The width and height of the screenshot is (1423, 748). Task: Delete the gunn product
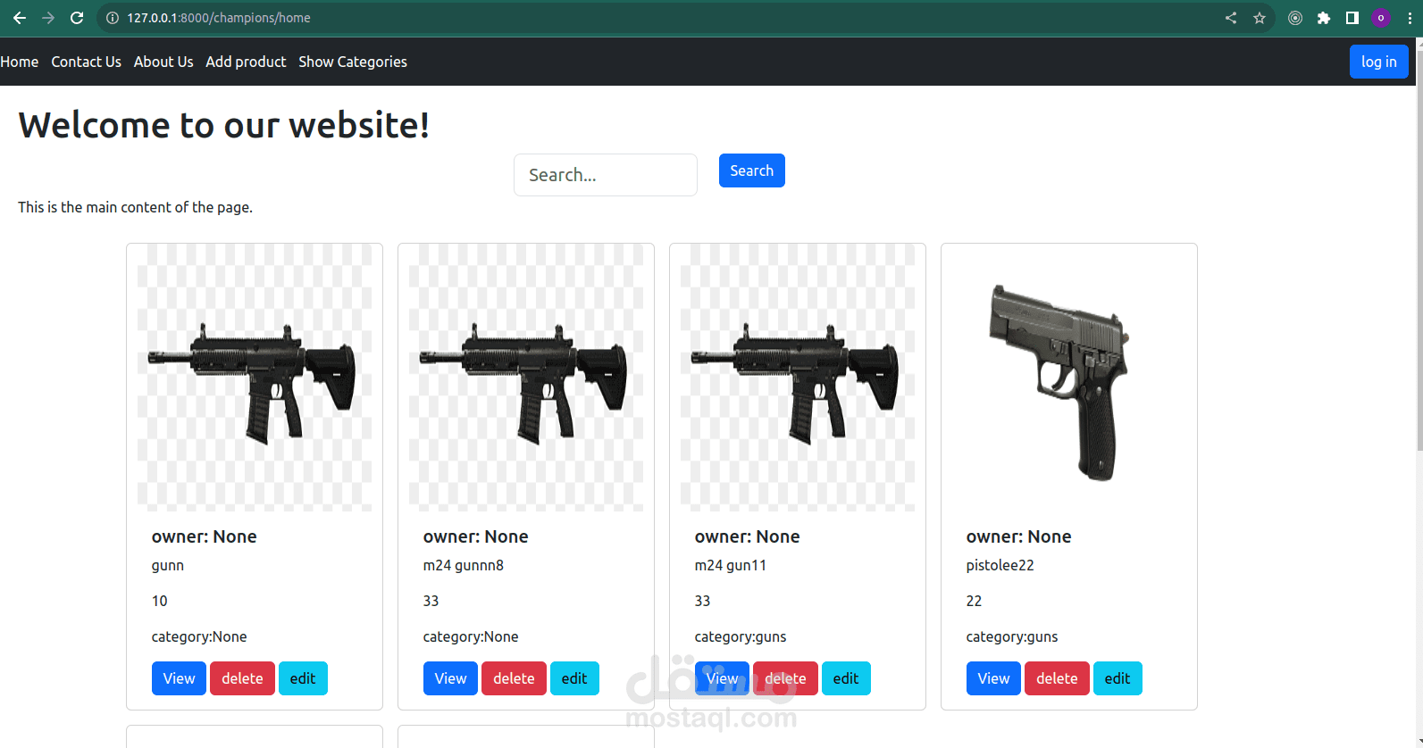coord(242,678)
